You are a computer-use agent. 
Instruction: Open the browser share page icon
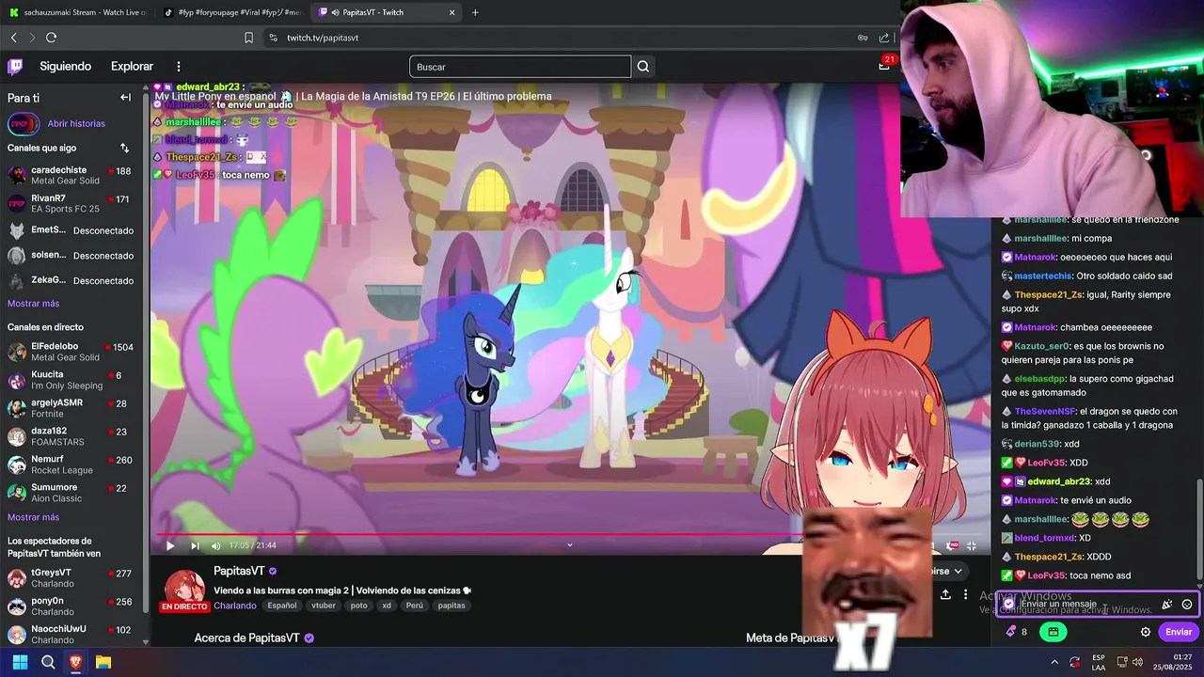tap(883, 38)
